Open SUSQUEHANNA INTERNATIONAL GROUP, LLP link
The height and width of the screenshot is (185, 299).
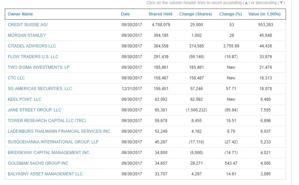point(53,142)
